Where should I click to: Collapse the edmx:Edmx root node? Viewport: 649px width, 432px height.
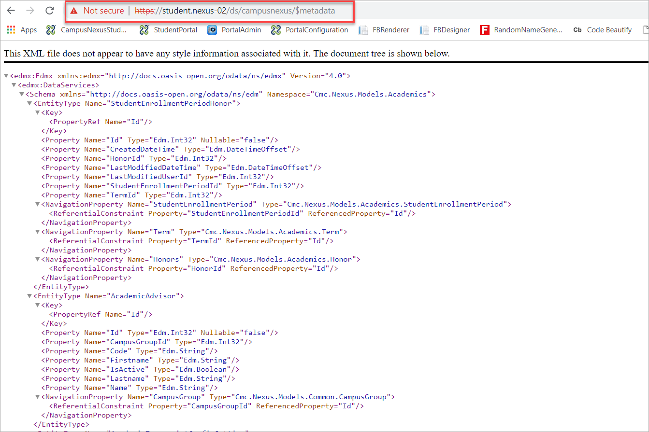coord(6,76)
